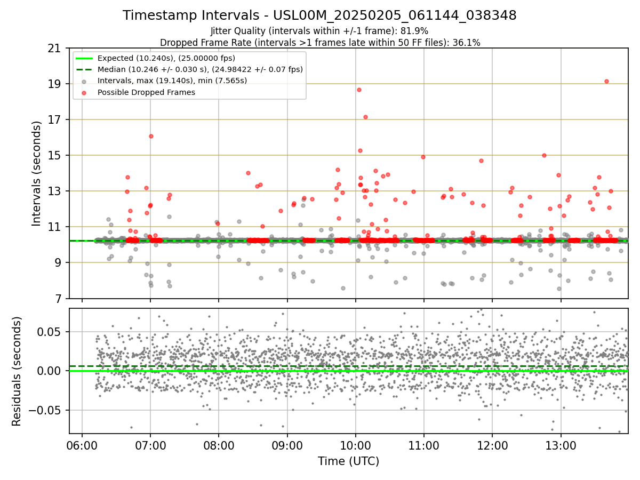Click the 11:00 time tick label
The height and width of the screenshot is (480, 640).
pyautogui.click(x=424, y=445)
